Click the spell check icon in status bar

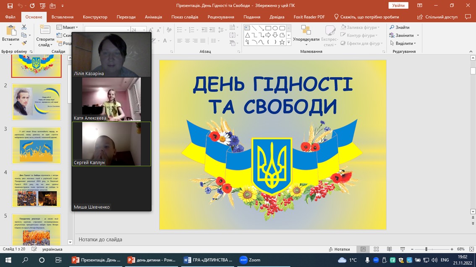pos(34,249)
